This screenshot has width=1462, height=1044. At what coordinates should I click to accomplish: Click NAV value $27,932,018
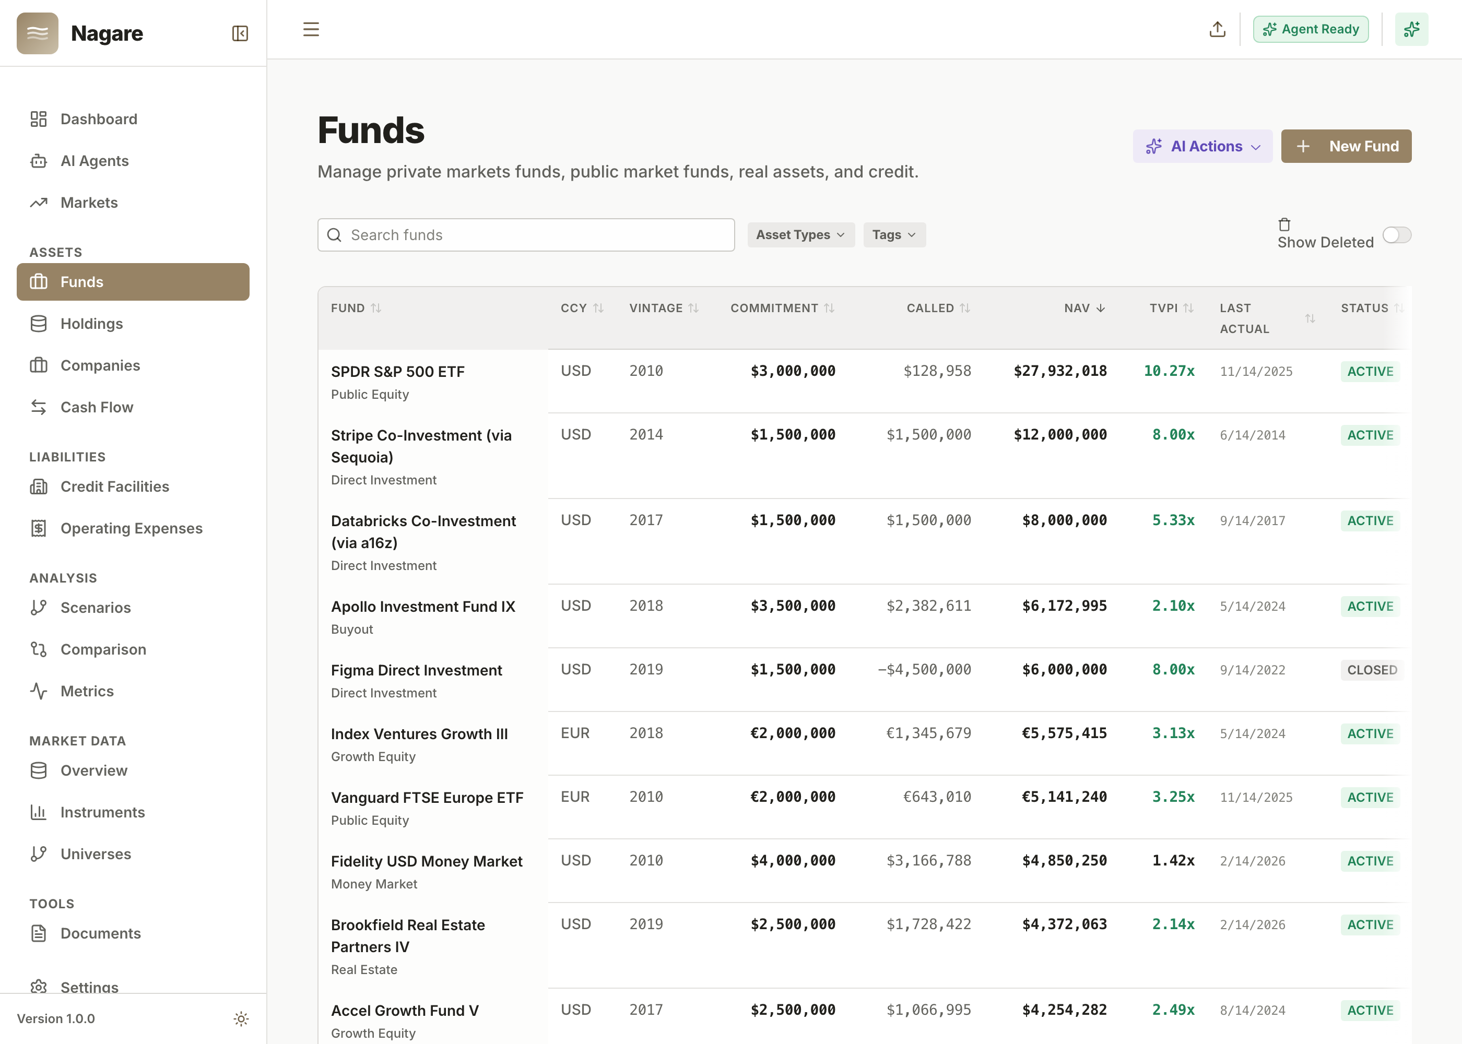click(1059, 371)
